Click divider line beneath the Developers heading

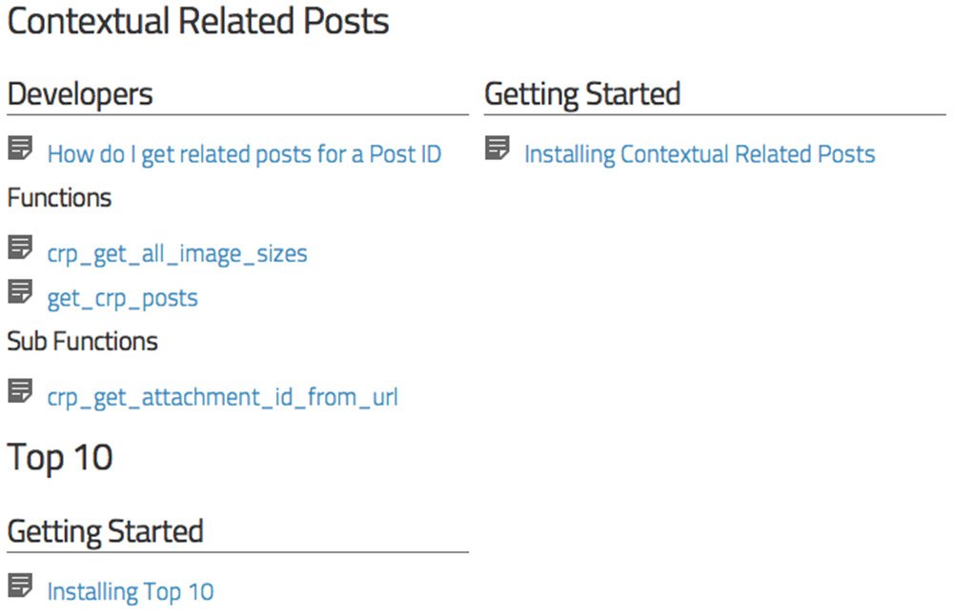(238, 115)
